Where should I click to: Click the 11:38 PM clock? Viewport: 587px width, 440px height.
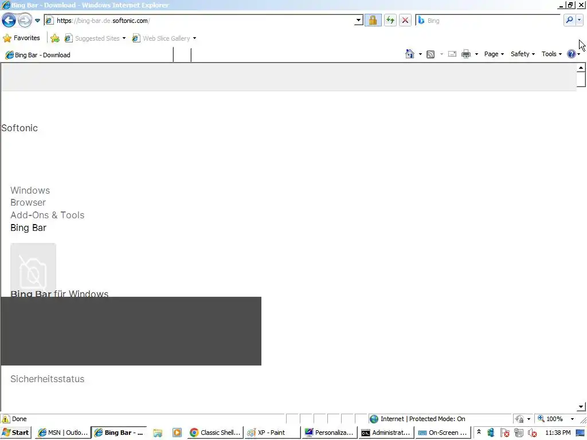[558, 433]
